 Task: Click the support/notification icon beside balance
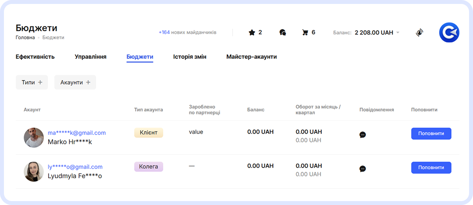pyautogui.click(x=419, y=33)
